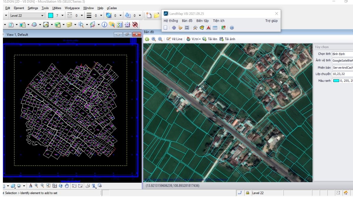Screen dimensions: 353x198
Task: Open the Level Manager icon
Action: tap(58, 25)
